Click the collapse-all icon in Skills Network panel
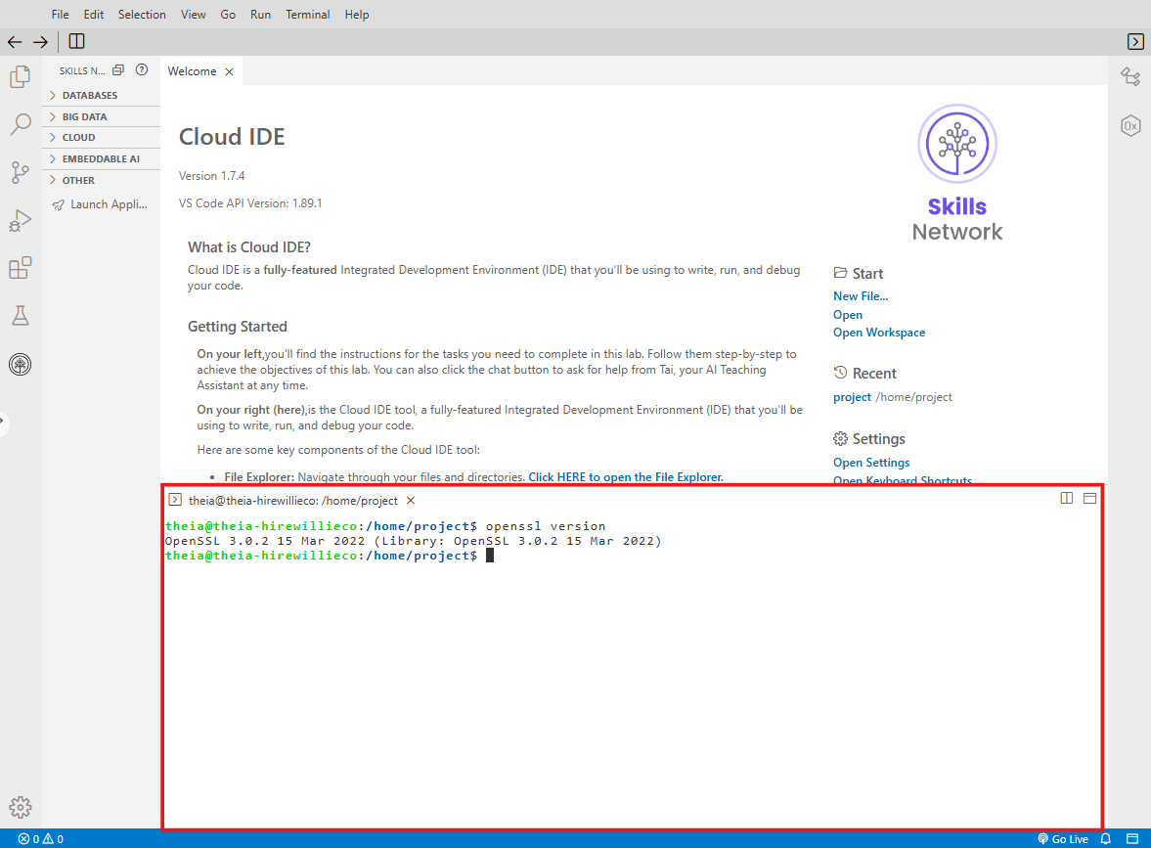Image resolution: width=1151 pixels, height=848 pixels. pos(118,69)
